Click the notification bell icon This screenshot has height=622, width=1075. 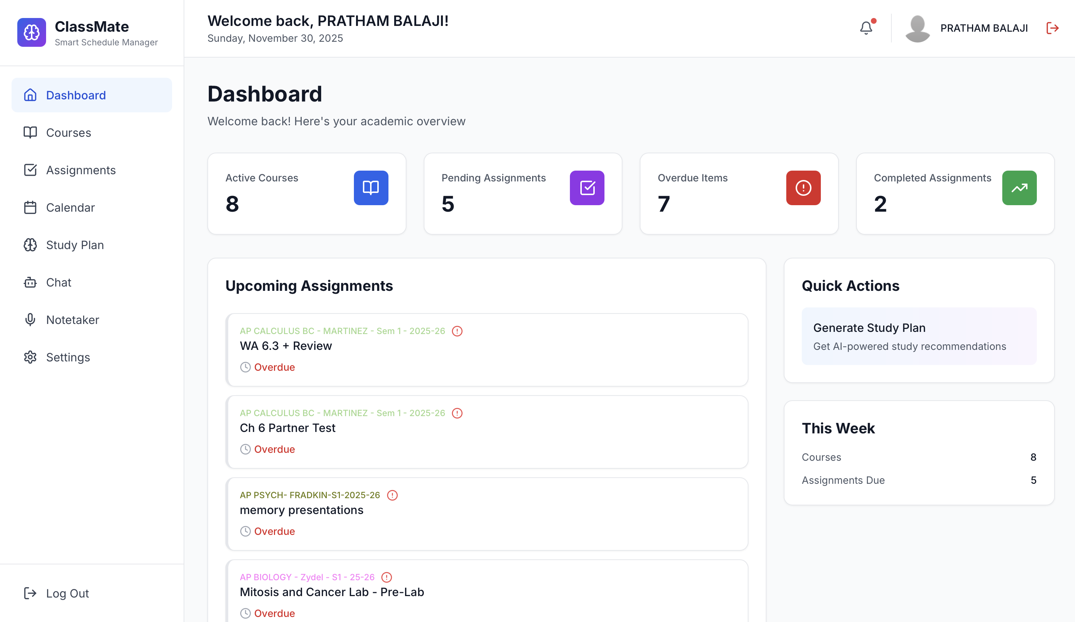point(865,28)
